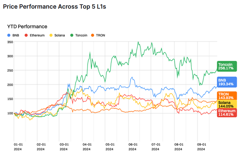
Task: Click the 01-01 2024 x-axis date
Action: [x=18, y=147]
